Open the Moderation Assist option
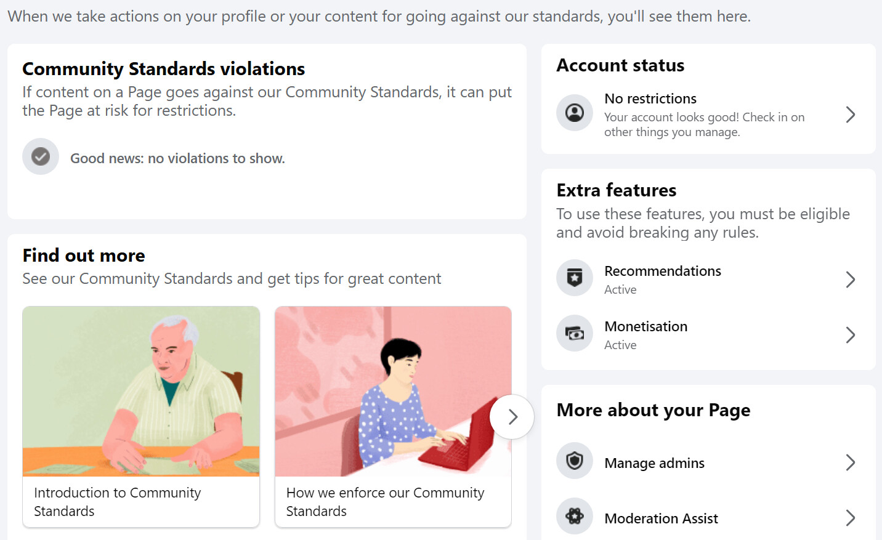The height and width of the screenshot is (540, 882). click(x=661, y=518)
